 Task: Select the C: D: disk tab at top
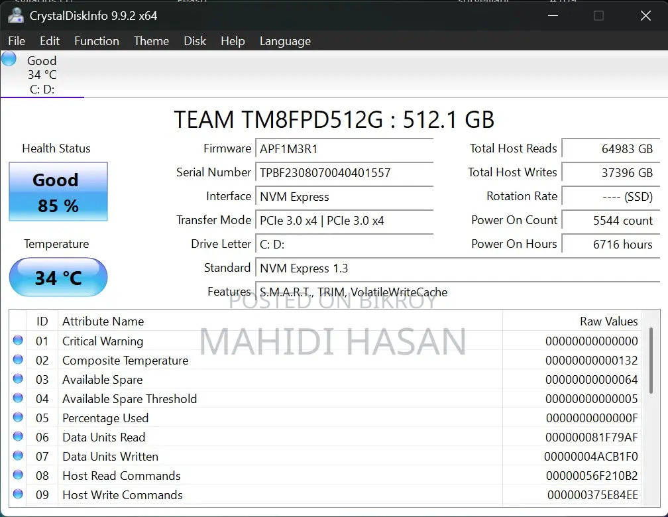pyautogui.click(x=42, y=75)
